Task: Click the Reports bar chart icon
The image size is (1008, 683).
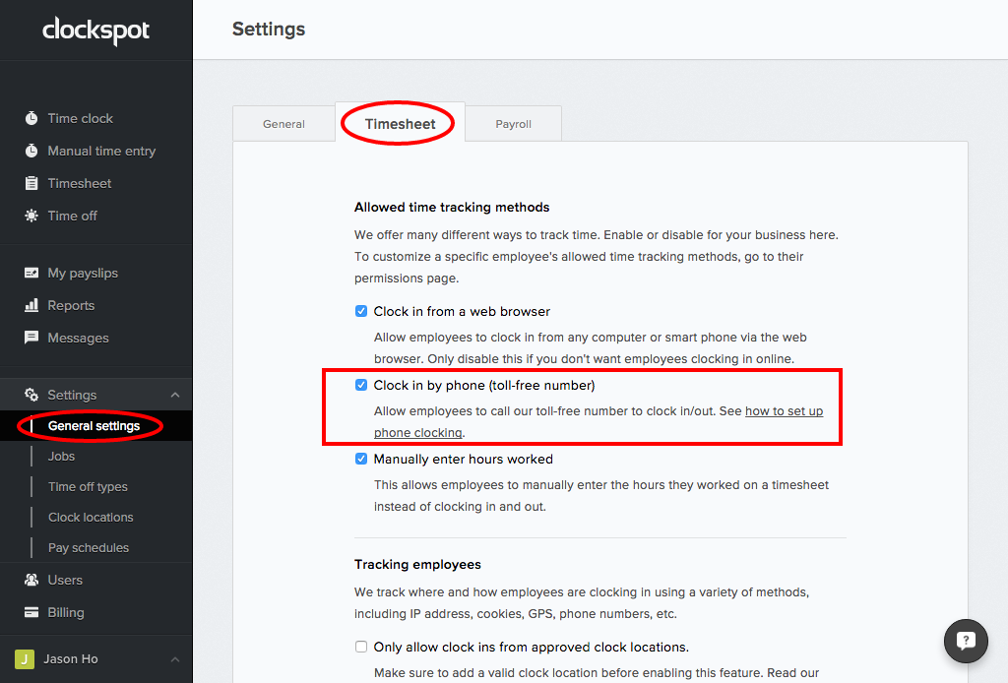Action: click(31, 305)
